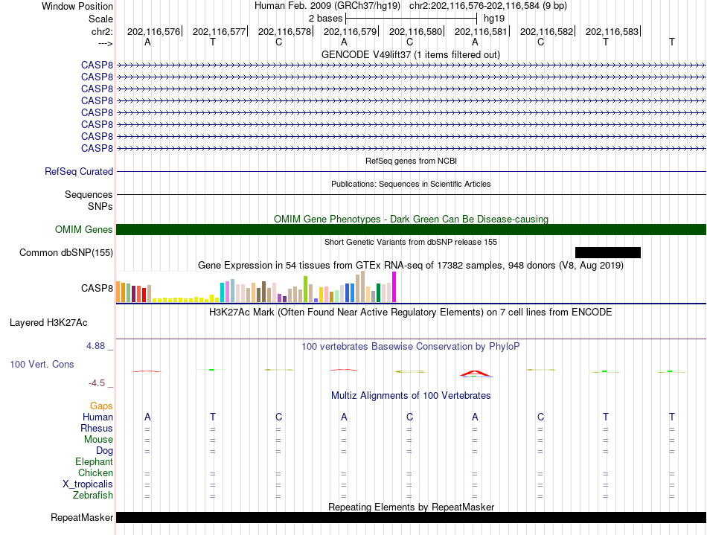Click the Publications: Sequences in Scientific Articles title
Viewport: 707px width, 535px height.
click(411, 184)
